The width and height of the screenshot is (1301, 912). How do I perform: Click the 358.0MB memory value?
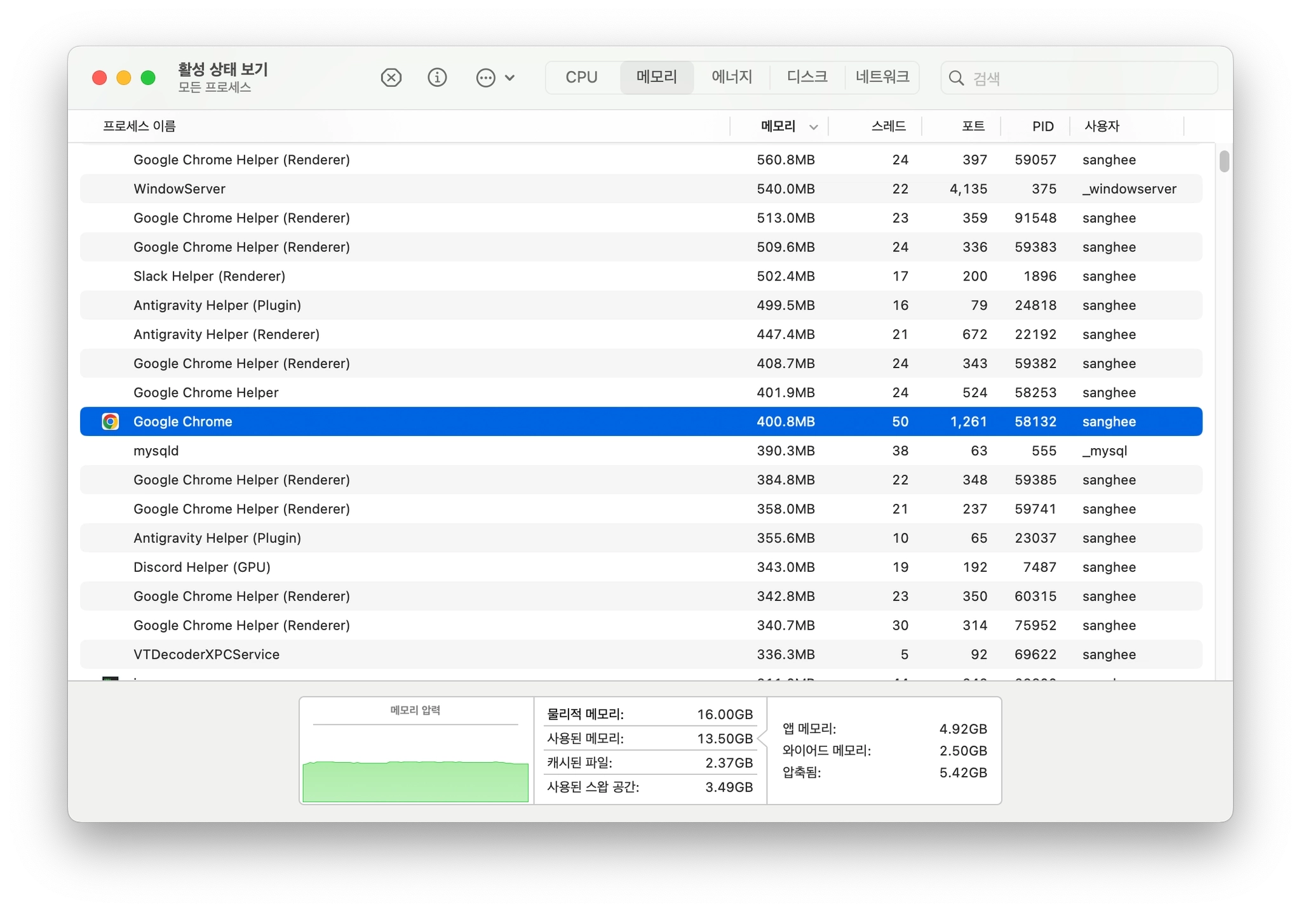click(x=786, y=509)
